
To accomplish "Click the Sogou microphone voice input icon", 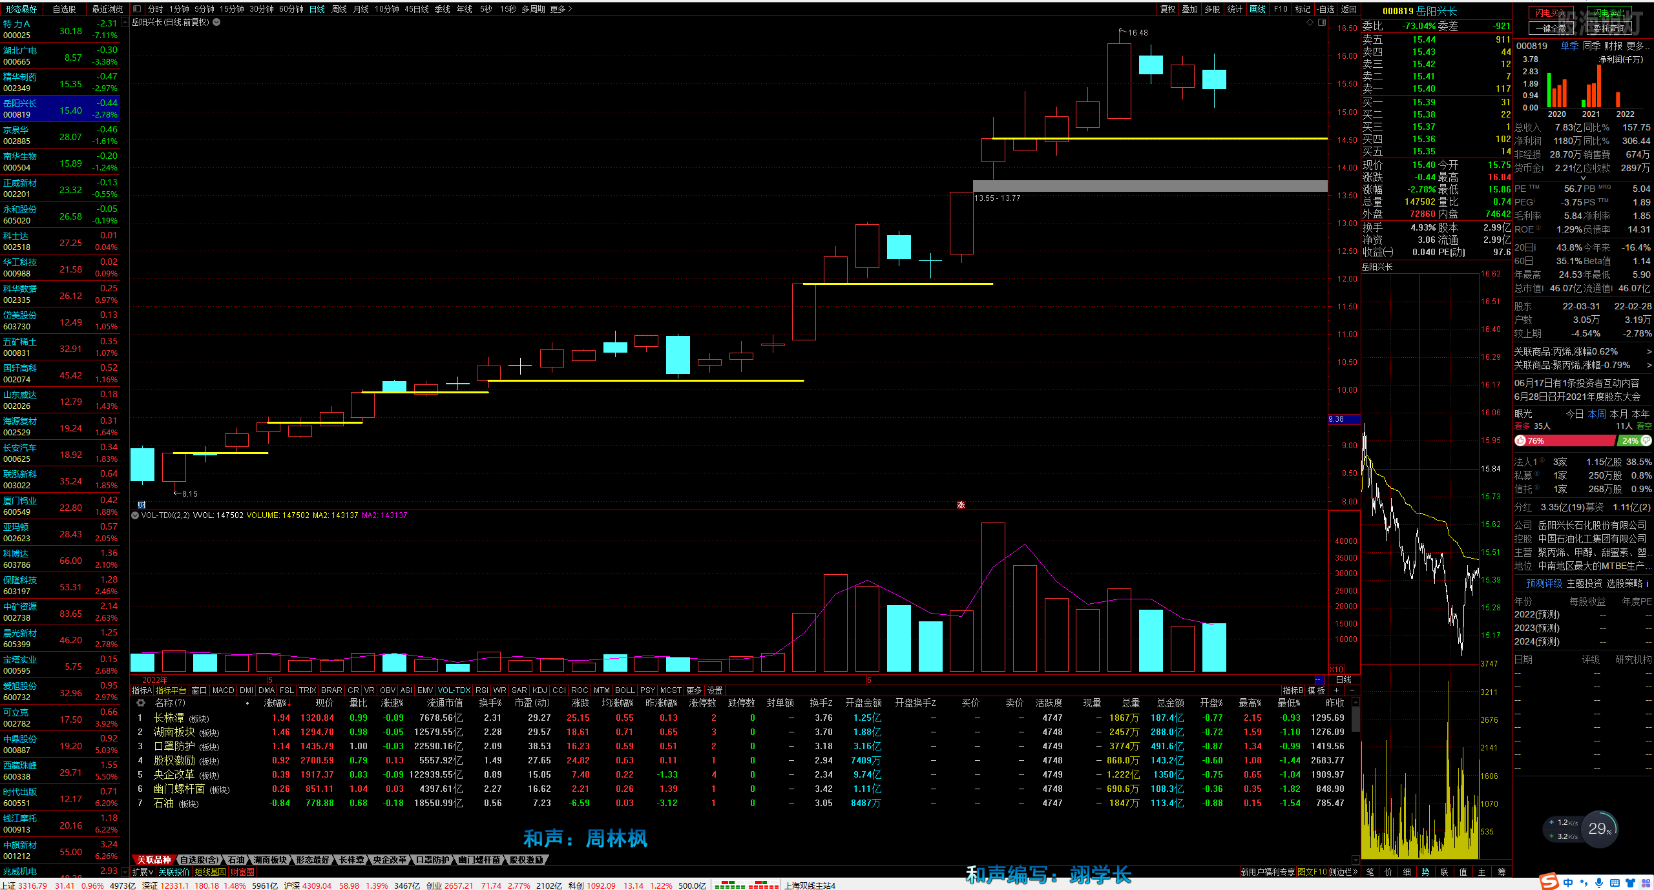I will (1598, 882).
